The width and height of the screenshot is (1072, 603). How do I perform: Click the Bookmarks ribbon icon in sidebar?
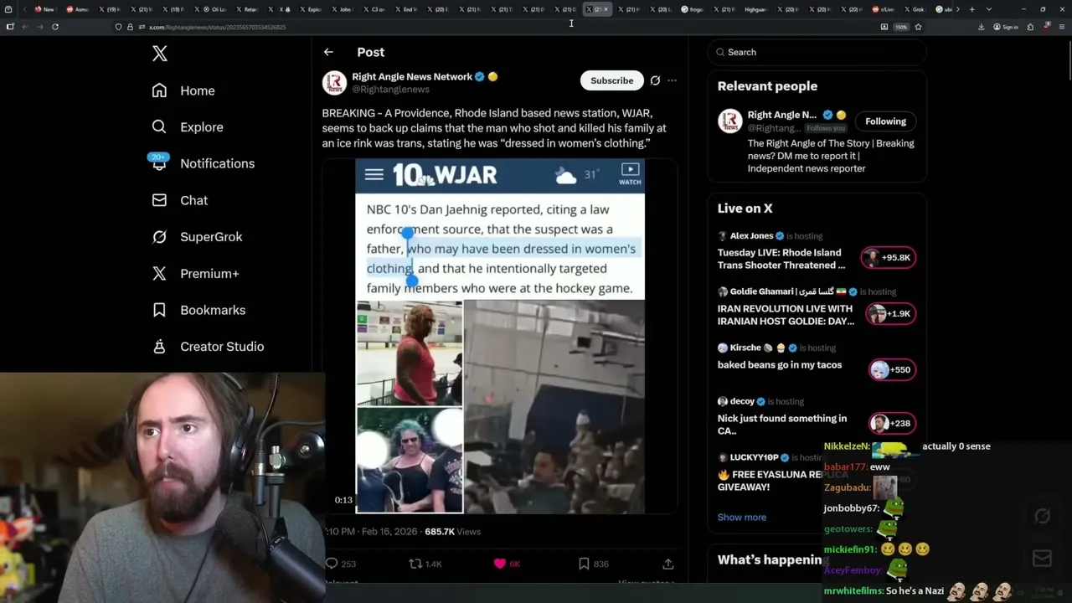(159, 310)
